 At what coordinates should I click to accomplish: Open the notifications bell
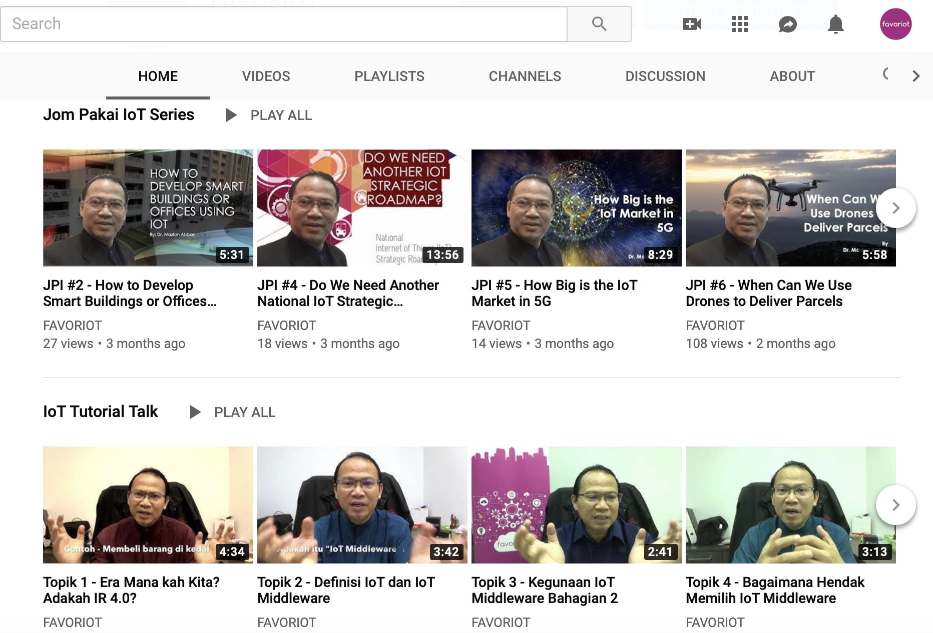click(x=835, y=23)
